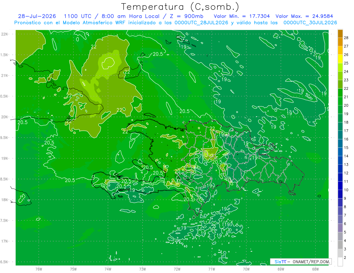Click the "Temperatura (C,somb.)" chart title
Viewport: 354px width, 273px height.
(x=180, y=7)
